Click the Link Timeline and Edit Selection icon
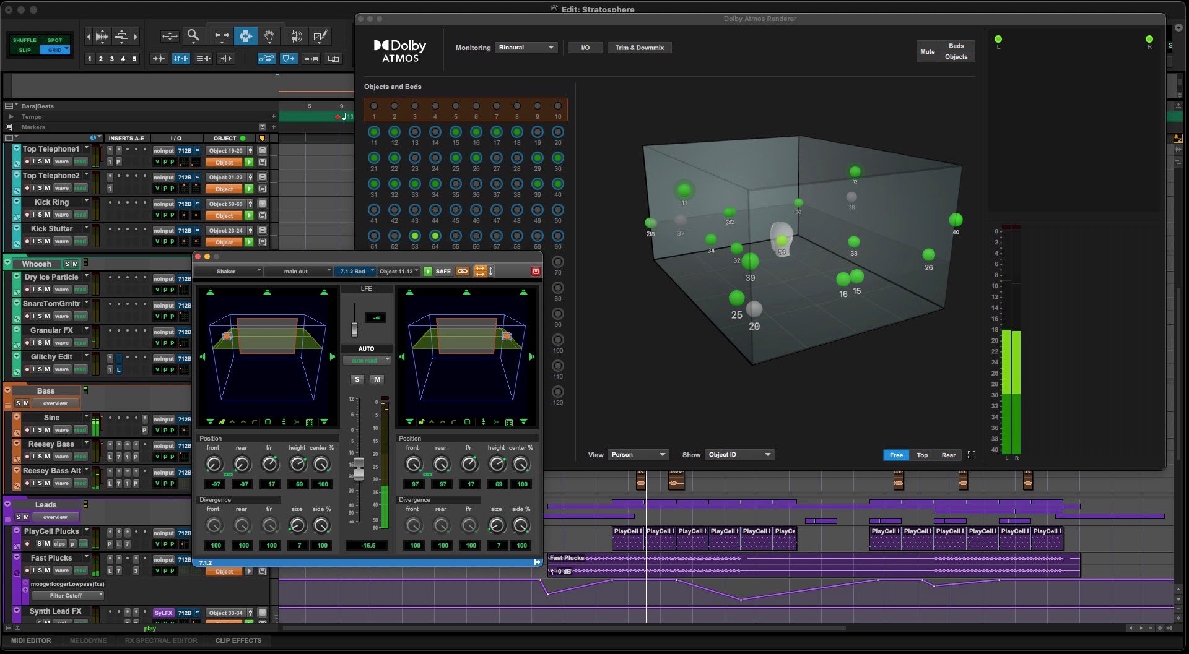1189x654 pixels. pyautogui.click(x=334, y=58)
